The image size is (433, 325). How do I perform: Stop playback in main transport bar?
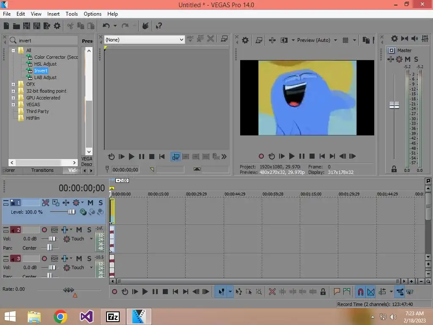pyautogui.click(x=165, y=292)
